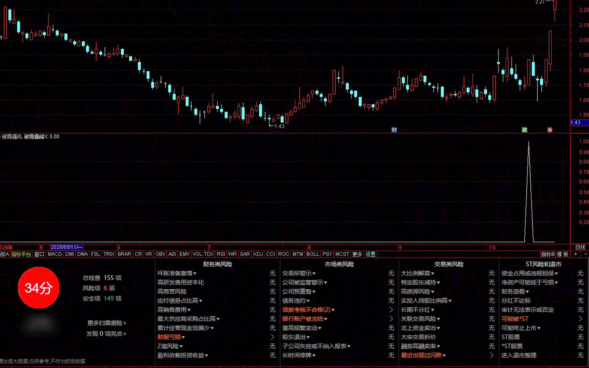Viewport: 589px width, 368px height.
Task: Click the red 34分 score badge
Action: [x=39, y=288]
